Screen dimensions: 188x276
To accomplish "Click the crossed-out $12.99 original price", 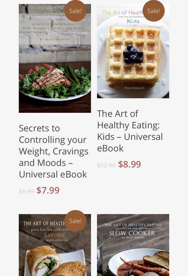I will (x=106, y=165).
